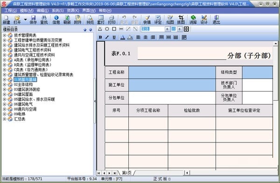This screenshot has width=280, height=183.
Task: Select the triangle shape tool
Action: [x=100, y=29]
